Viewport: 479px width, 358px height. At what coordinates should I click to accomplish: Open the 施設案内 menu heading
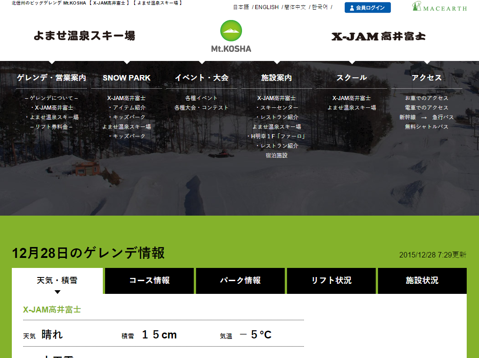[277, 78]
